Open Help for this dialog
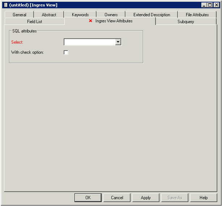This screenshot has height=206, width=222. coord(204,198)
